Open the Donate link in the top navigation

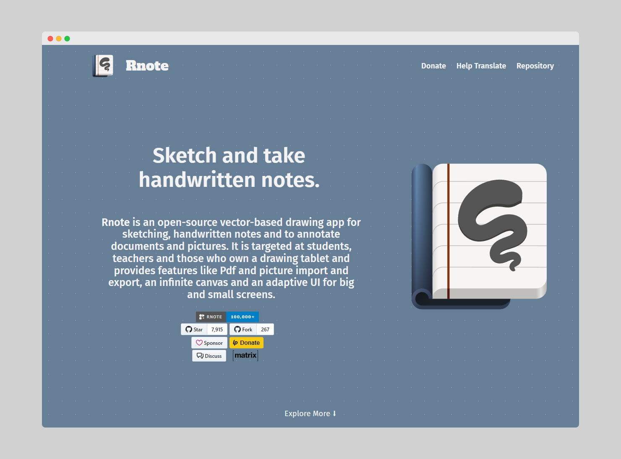[x=433, y=66]
